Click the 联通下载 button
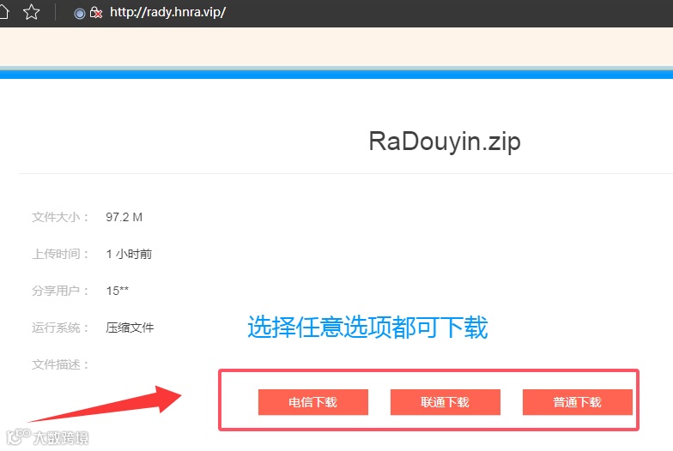Image resolution: width=673 pixels, height=451 pixels. (445, 402)
